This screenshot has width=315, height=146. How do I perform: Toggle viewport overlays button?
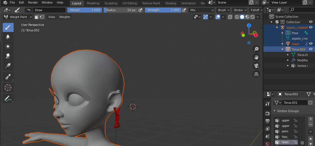[218, 17]
